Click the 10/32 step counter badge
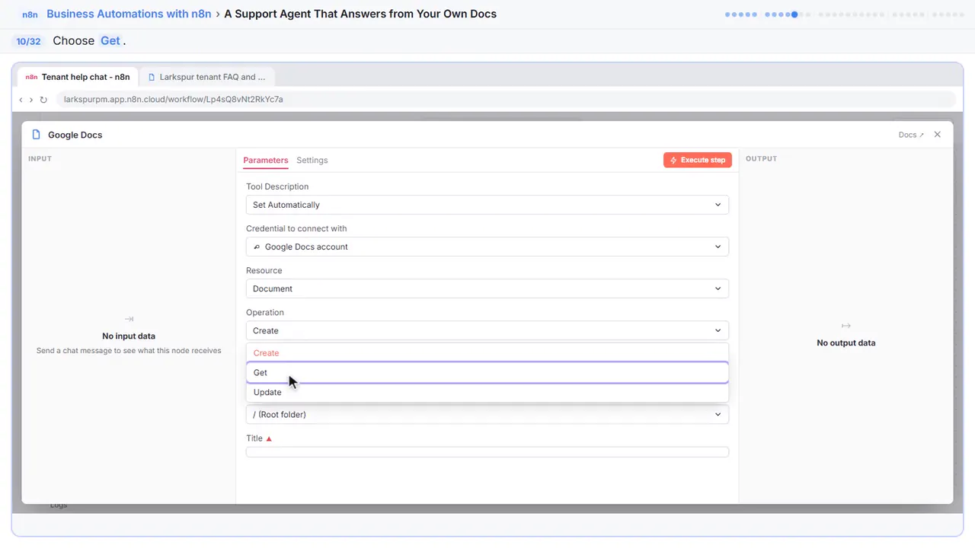 pyautogui.click(x=29, y=41)
